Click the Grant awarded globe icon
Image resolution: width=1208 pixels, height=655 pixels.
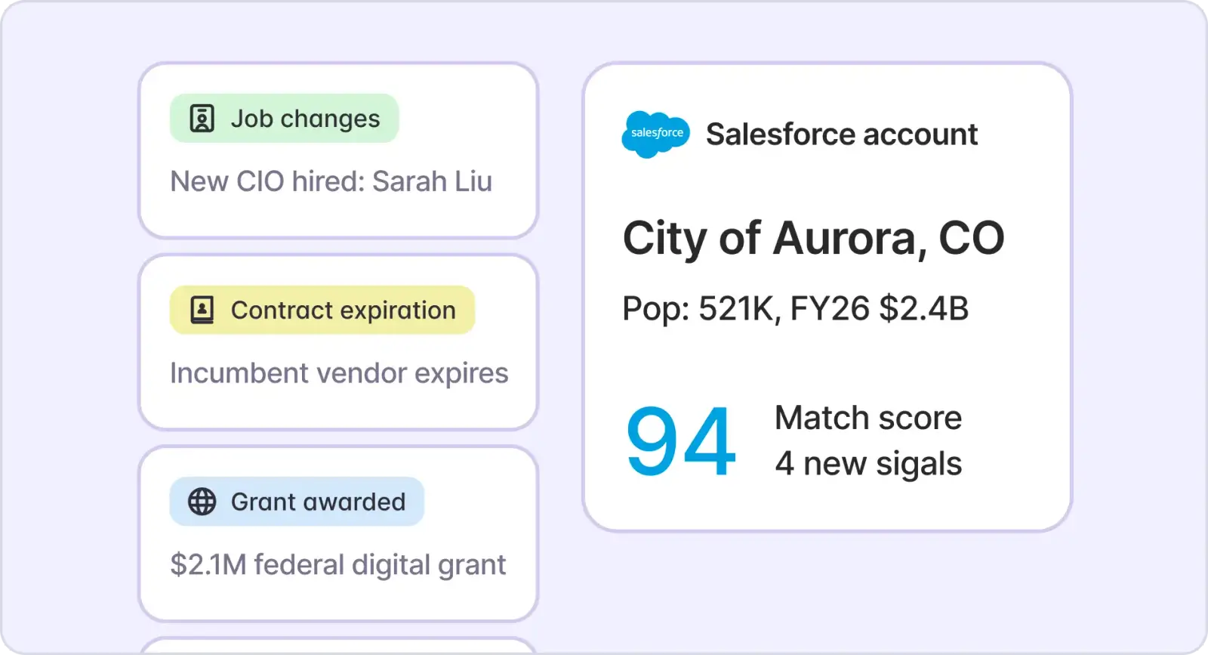(x=202, y=502)
